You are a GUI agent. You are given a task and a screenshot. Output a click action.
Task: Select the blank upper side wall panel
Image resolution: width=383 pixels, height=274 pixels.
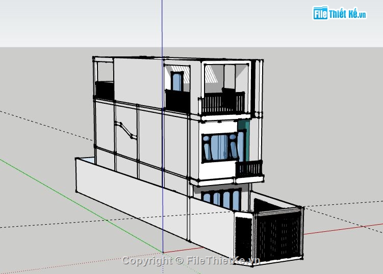(x=139, y=82)
